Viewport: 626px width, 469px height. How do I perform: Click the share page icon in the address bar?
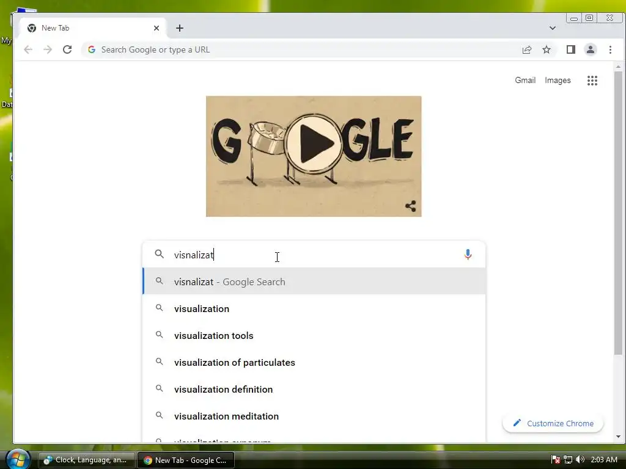(x=527, y=49)
